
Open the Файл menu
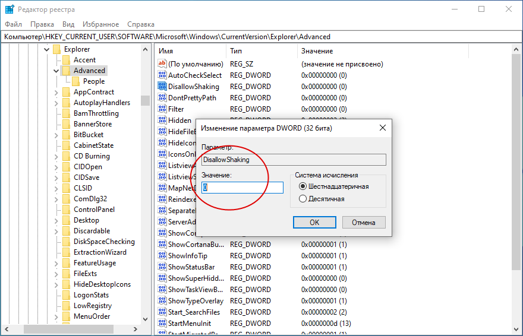coord(13,24)
